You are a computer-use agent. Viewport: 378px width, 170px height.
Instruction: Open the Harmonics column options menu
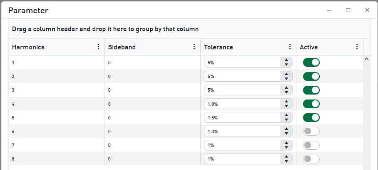coord(98,47)
